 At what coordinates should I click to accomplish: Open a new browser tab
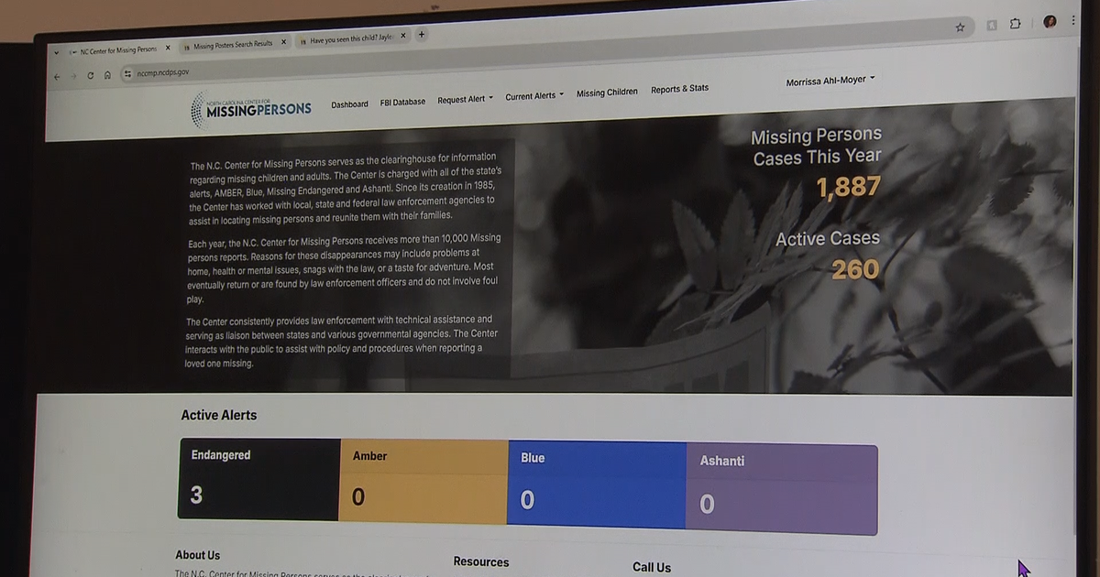(422, 35)
